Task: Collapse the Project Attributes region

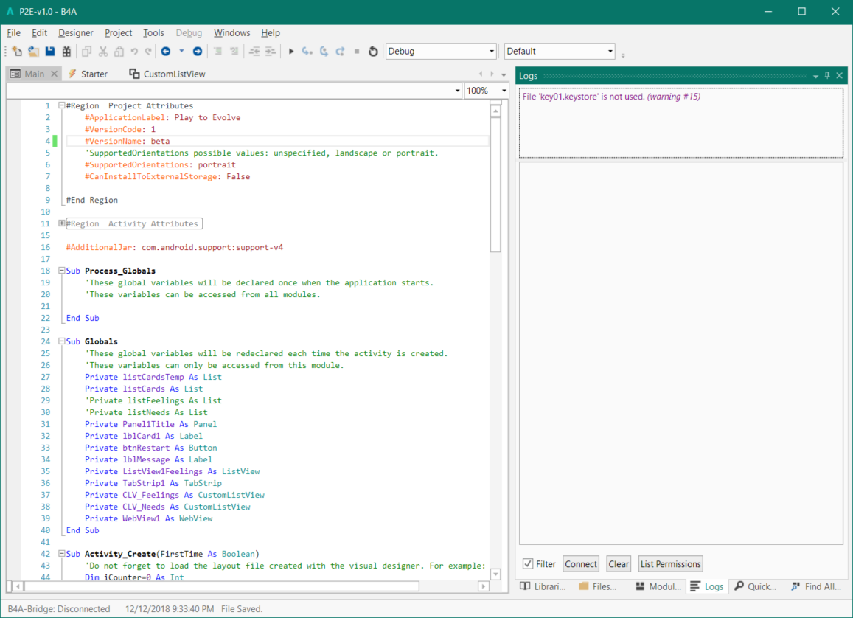Action: click(62, 105)
